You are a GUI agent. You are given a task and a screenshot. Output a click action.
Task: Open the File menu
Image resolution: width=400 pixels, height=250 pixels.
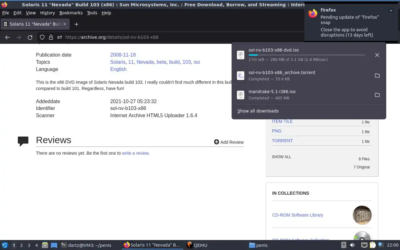(x=6, y=13)
